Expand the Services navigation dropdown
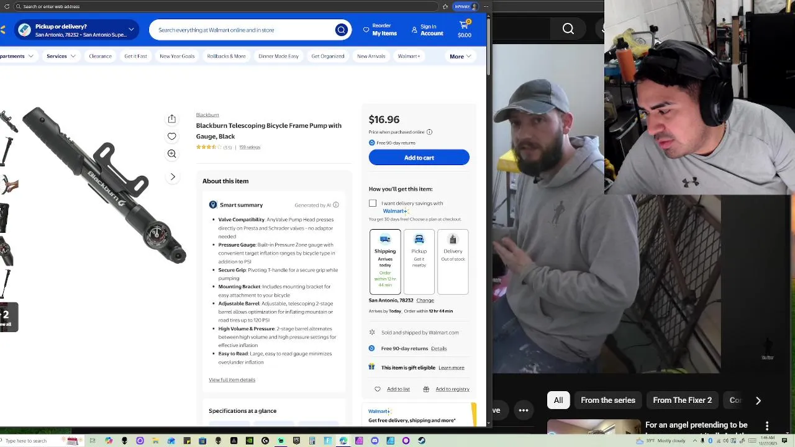The image size is (795, 447). [x=61, y=56]
